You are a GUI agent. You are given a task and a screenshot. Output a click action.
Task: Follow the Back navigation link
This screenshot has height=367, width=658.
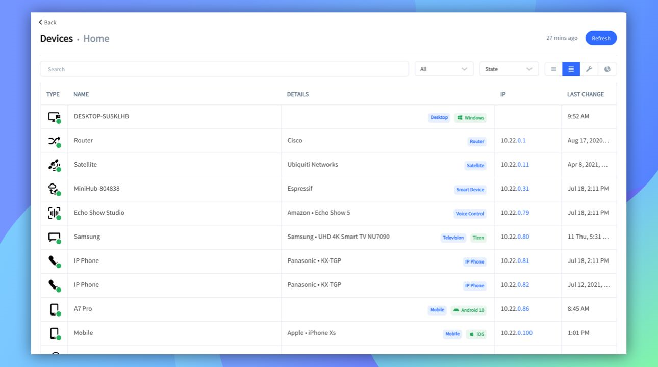[x=46, y=22]
